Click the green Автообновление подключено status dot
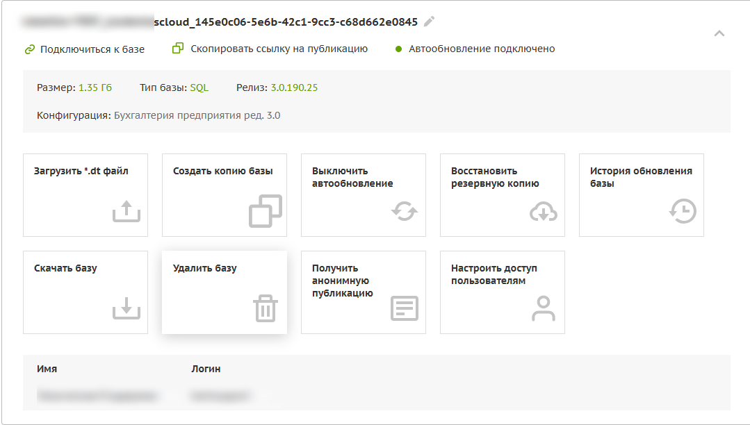This screenshot has height=425, width=750. point(399,49)
